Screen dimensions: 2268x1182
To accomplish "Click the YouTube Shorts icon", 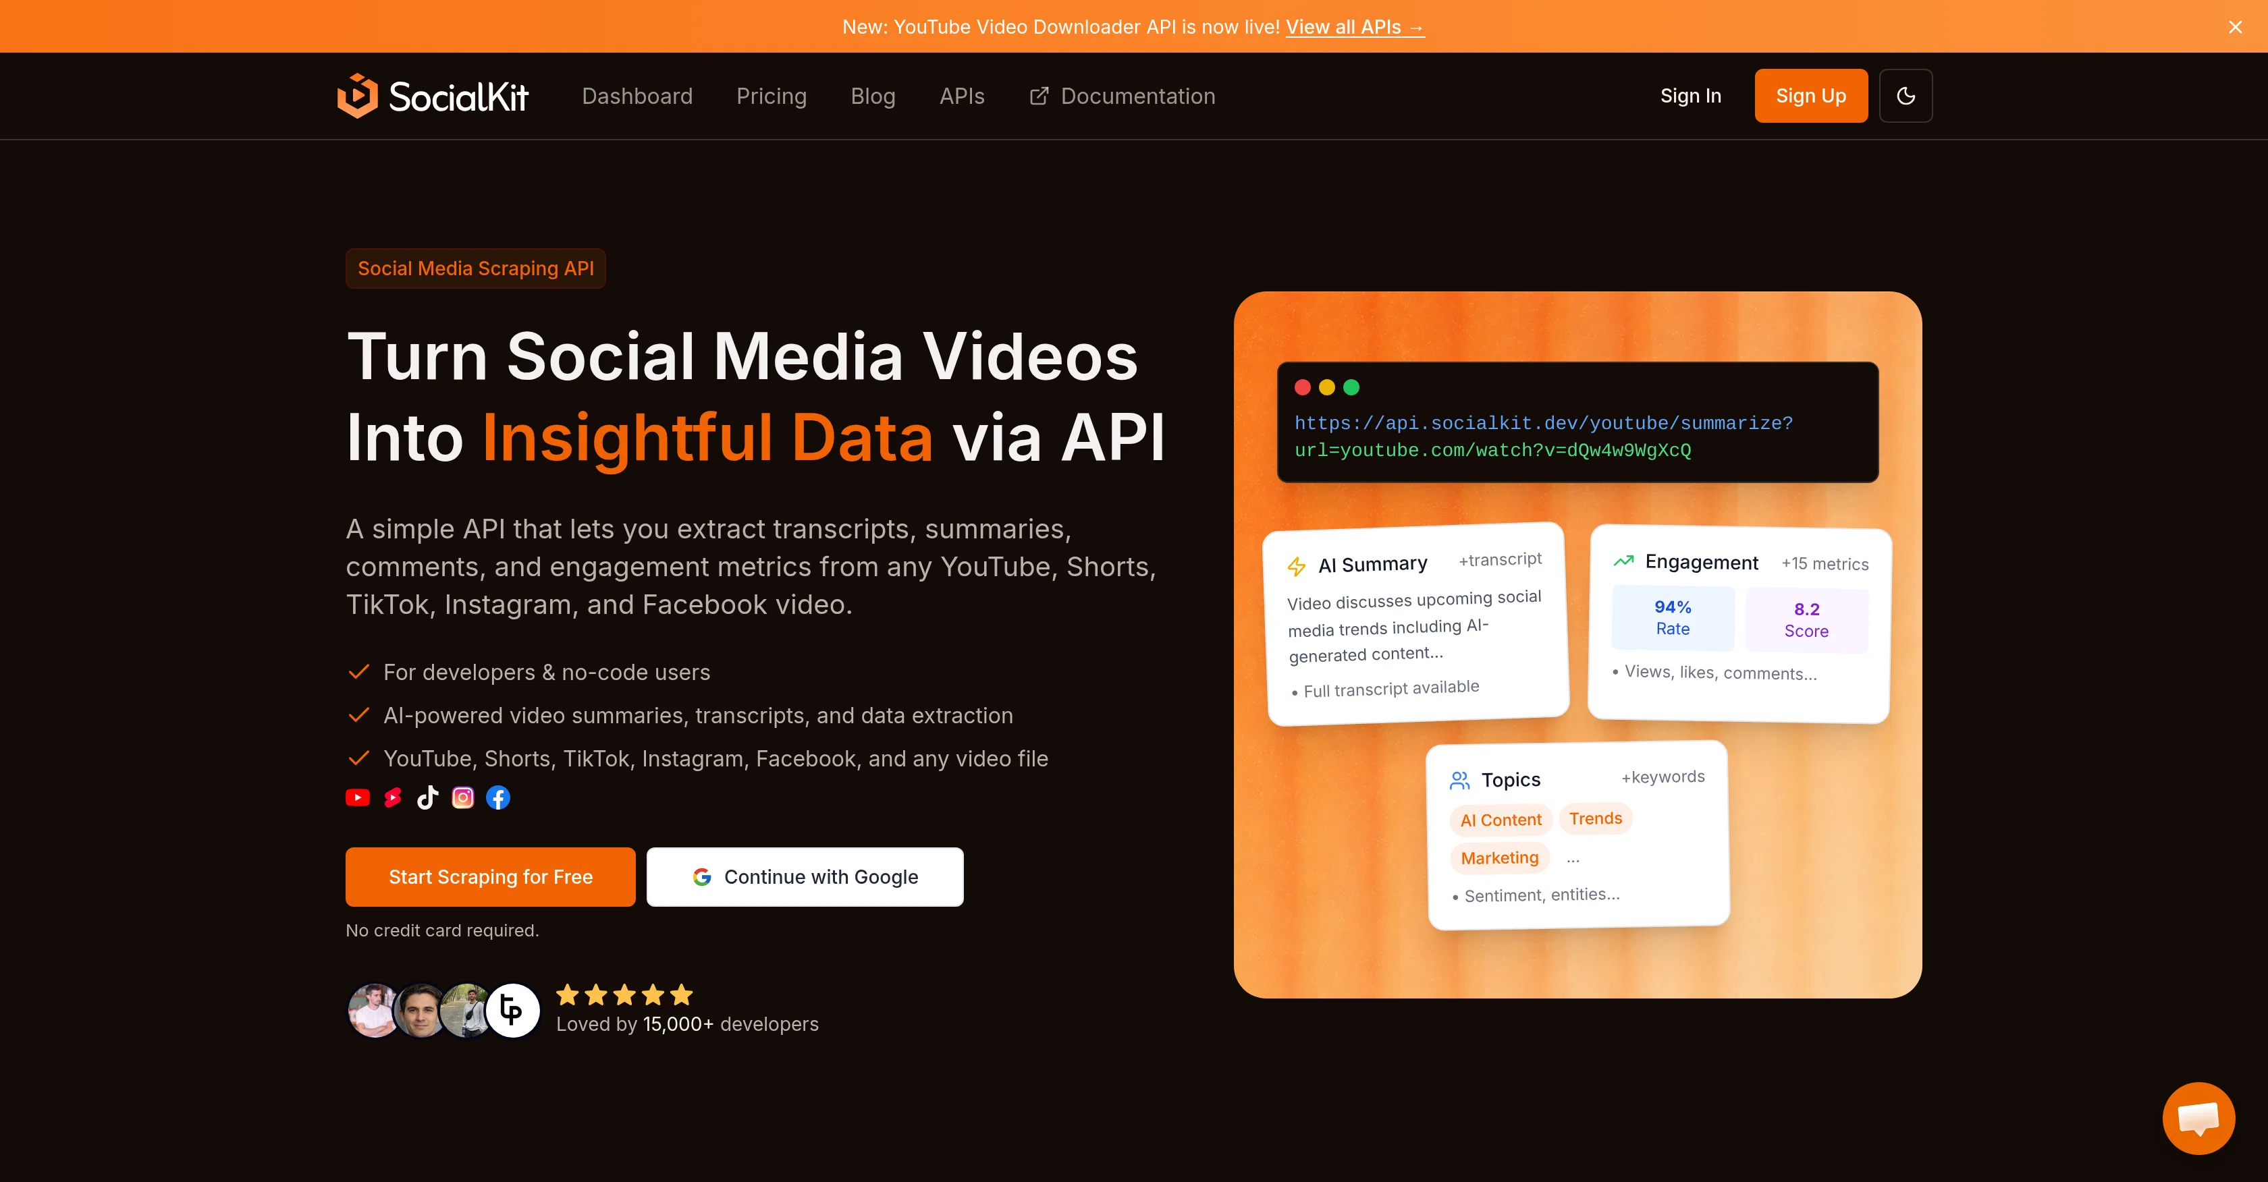I will [x=393, y=797].
